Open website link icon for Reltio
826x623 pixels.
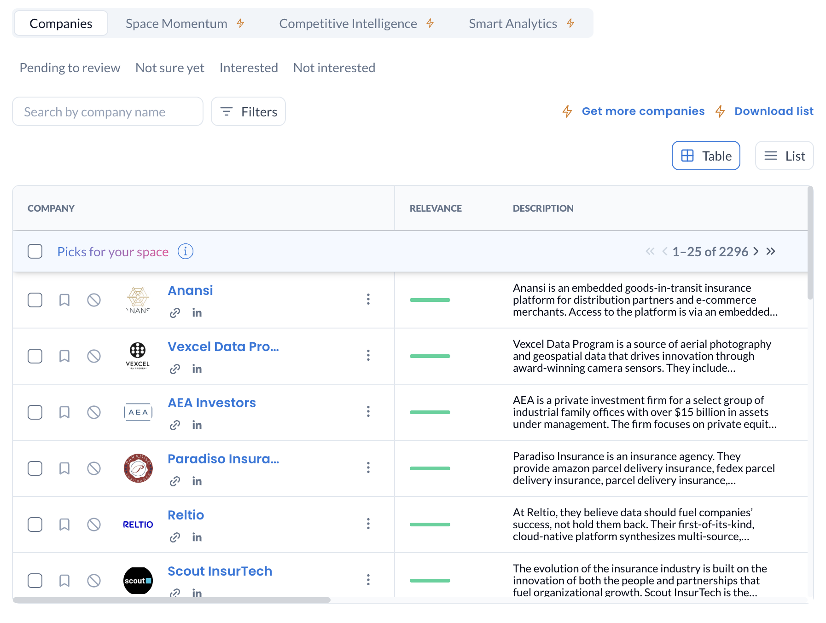(175, 537)
